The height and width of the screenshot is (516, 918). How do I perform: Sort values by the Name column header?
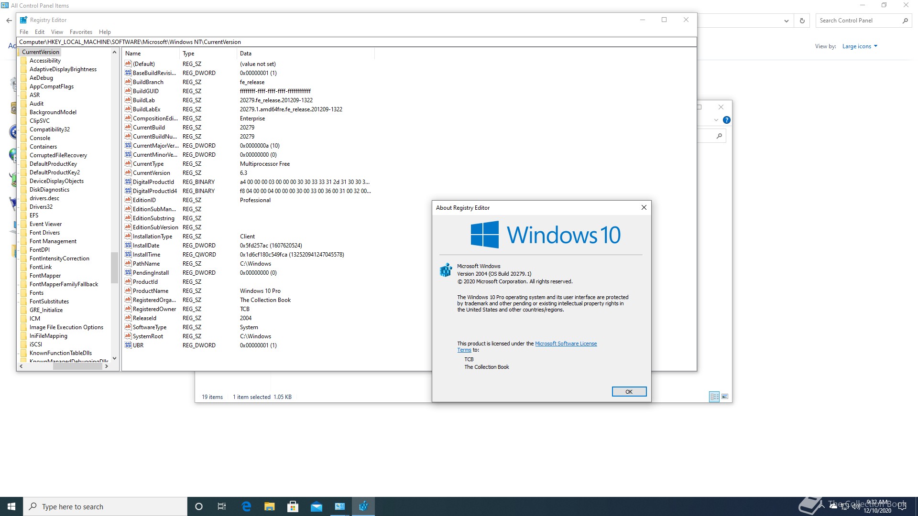(x=151, y=54)
